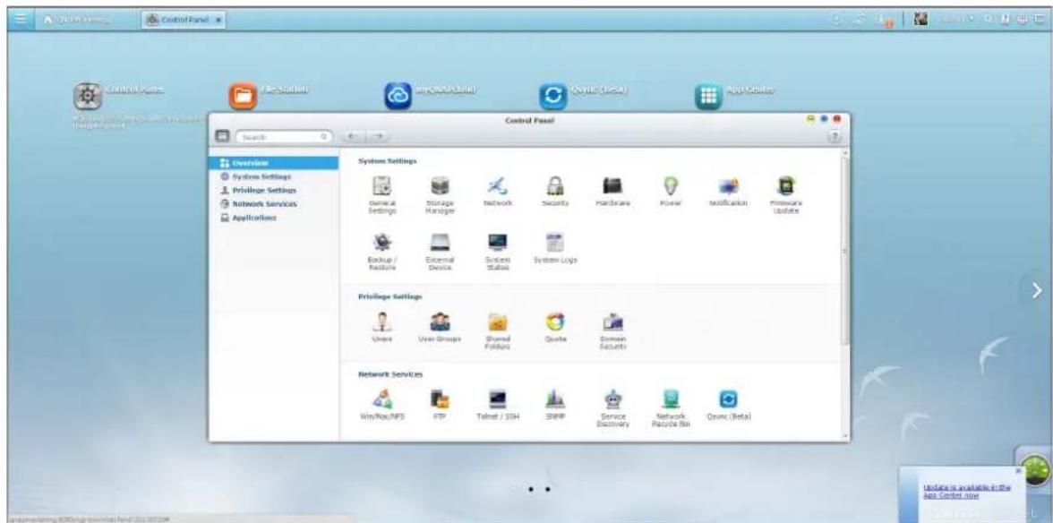The height and width of the screenshot is (523, 1053).
Task: Open the notification icon with red badge
Action: pos(886,20)
